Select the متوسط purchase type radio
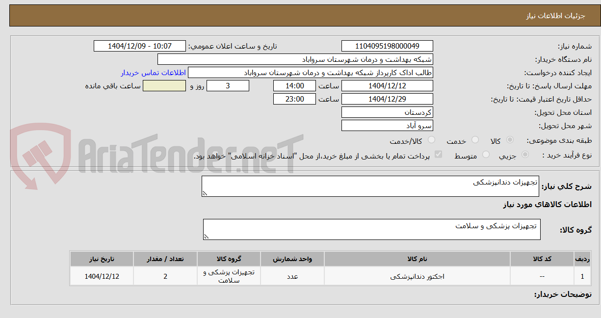Image resolution: width=601 pixels, height=318 pixels. coord(486,155)
